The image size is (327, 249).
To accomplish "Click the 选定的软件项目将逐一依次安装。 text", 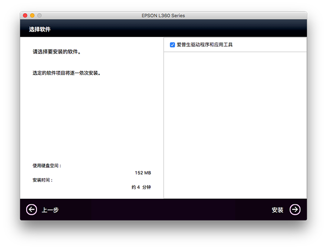I will point(66,73).
